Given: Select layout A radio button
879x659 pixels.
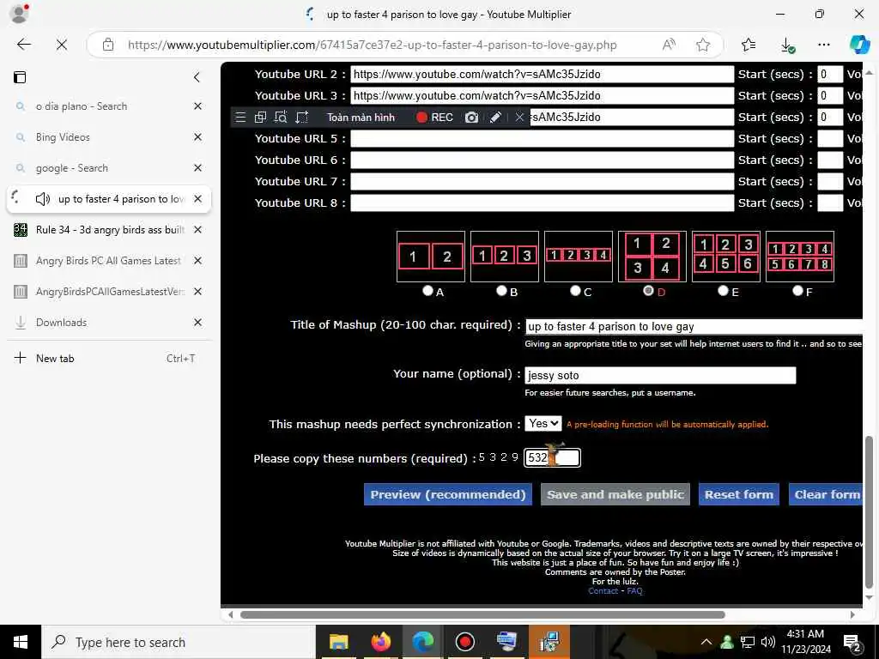Looking at the screenshot, I should (x=427, y=290).
